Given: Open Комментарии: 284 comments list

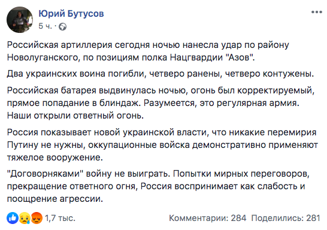Looking at the screenshot, I should click(x=207, y=218).
